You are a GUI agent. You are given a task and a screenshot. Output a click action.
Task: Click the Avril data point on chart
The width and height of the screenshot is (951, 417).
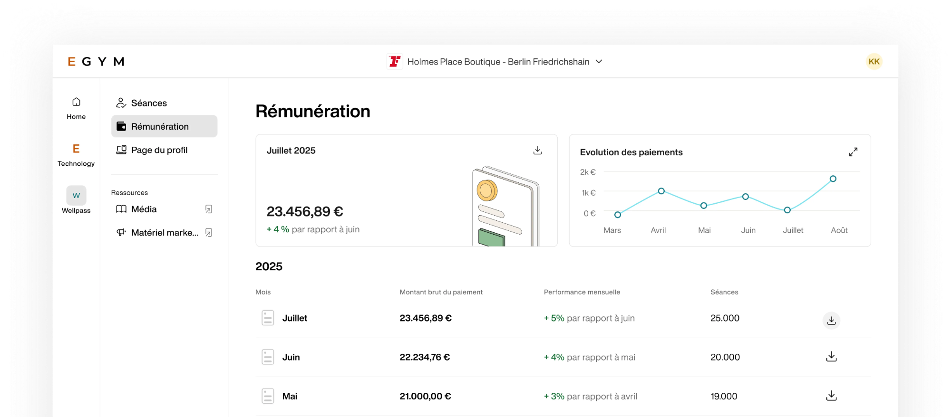(x=661, y=191)
